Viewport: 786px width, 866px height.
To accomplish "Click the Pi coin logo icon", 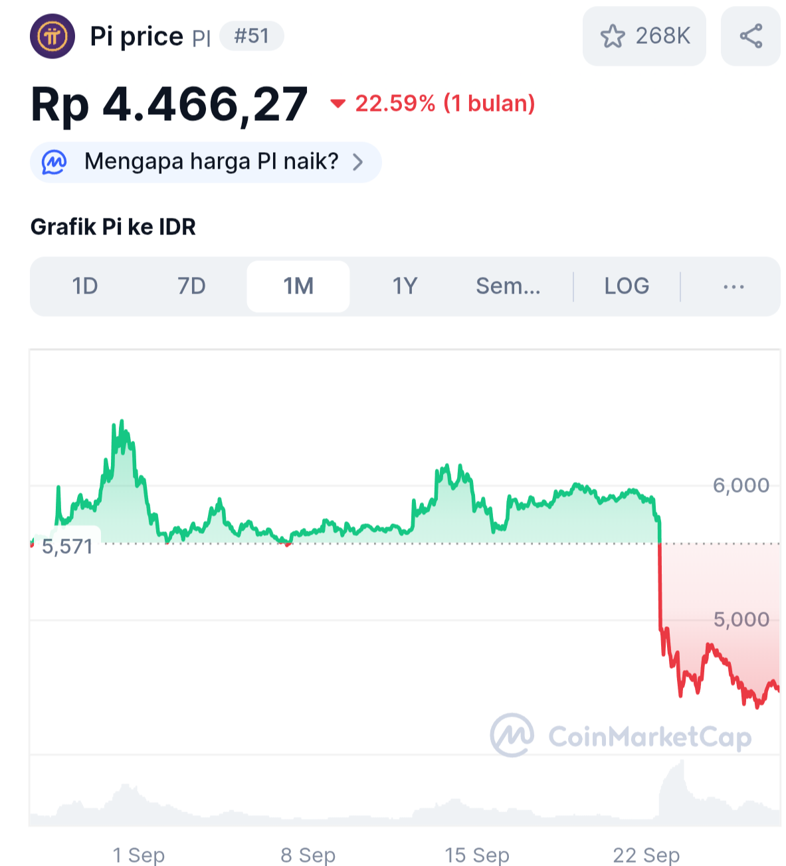I will pyautogui.click(x=52, y=36).
